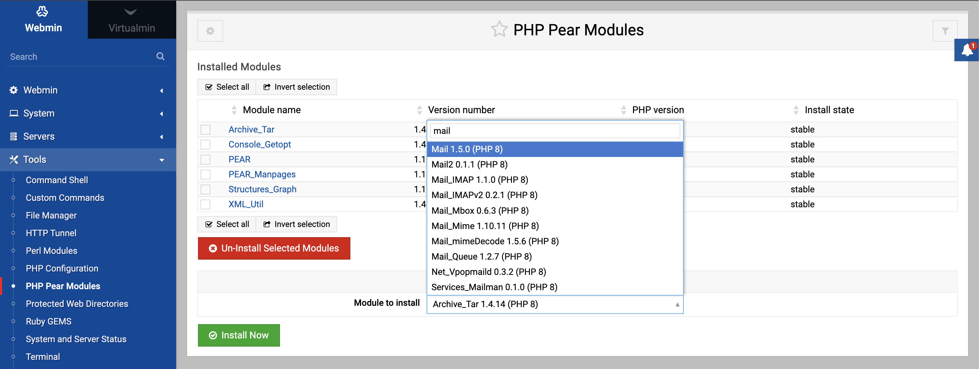Click bottom Invert selection button

pos(296,224)
